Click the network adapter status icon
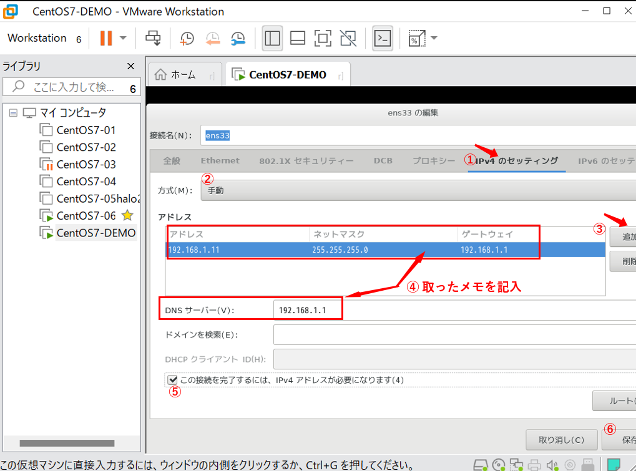 coord(516,465)
